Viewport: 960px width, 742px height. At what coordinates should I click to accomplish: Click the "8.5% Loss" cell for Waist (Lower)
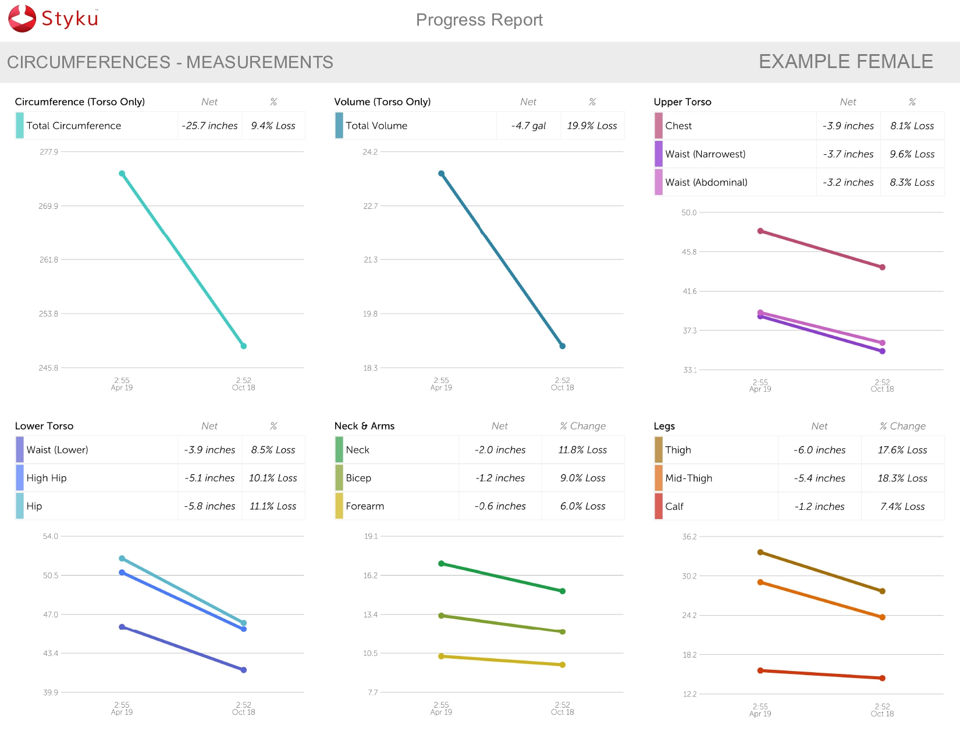coord(273,450)
